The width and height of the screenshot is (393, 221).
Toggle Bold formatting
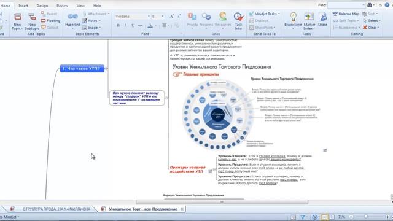[x=119, y=25]
